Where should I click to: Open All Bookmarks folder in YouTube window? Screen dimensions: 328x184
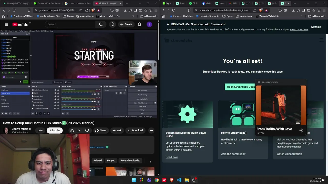pyautogui.click(x=149, y=16)
